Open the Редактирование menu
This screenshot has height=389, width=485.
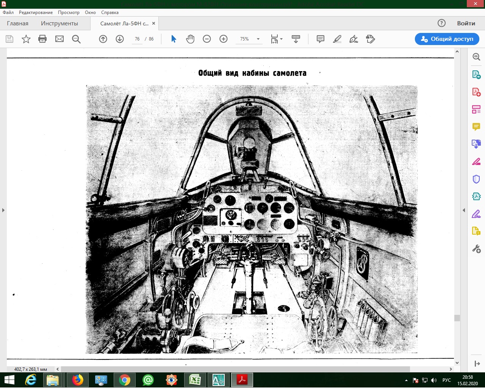tap(36, 12)
